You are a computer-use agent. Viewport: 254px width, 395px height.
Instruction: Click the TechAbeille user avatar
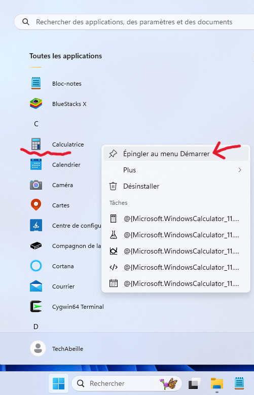[x=38, y=349]
